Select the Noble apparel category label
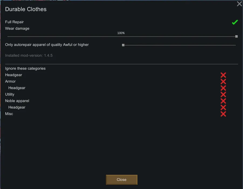The width and height of the screenshot is (243, 189). click(17, 101)
